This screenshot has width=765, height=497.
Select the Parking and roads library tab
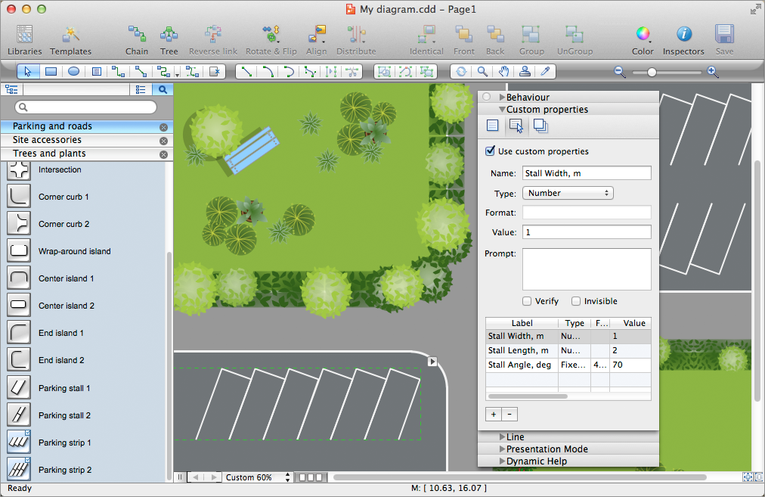52,126
